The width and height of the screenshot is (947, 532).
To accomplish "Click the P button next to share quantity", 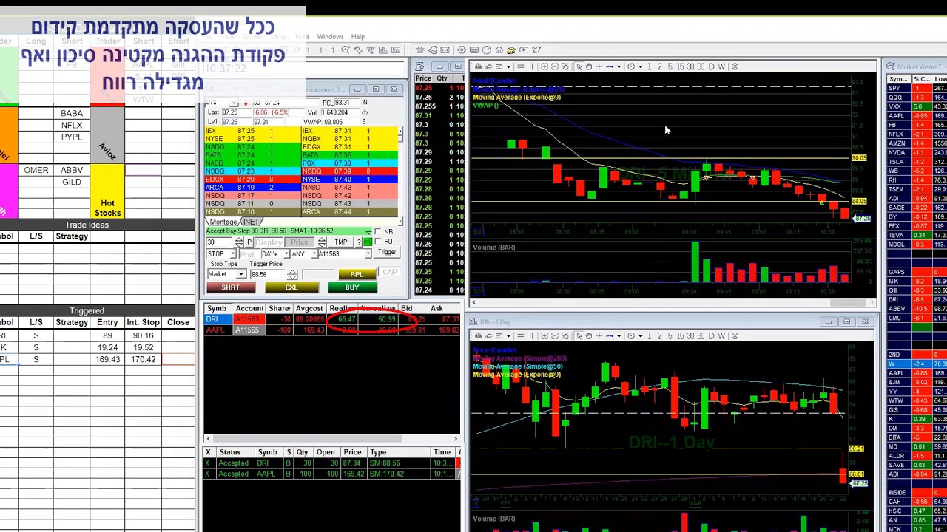I will [249, 242].
